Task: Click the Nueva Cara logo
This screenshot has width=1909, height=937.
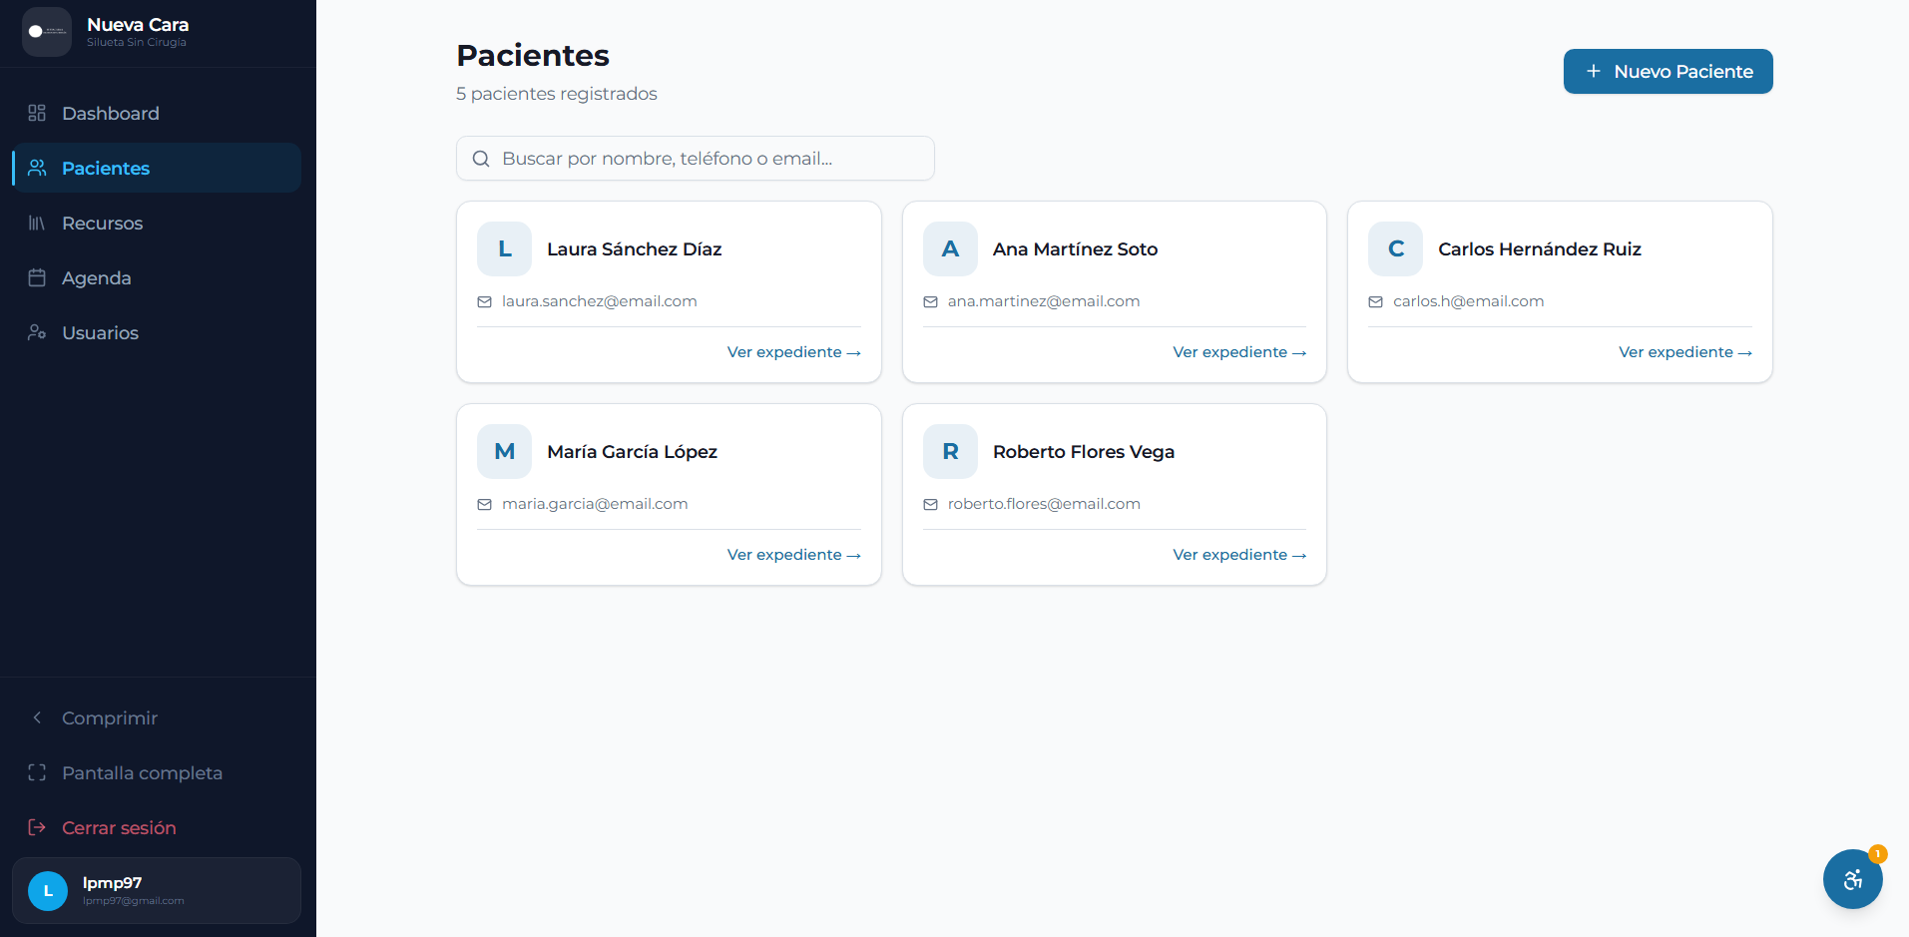Action: (x=47, y=32)
